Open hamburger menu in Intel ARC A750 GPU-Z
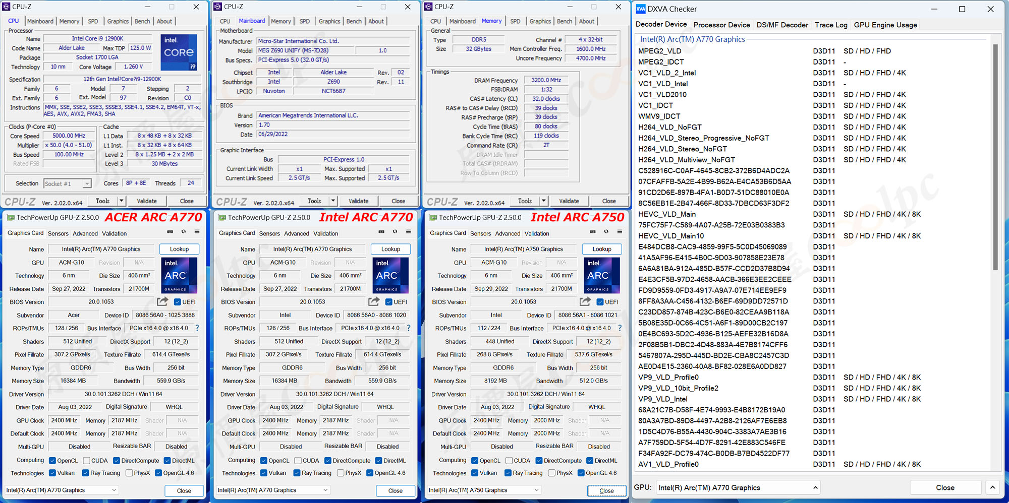The height and width of the screenshot is (503, 1009). point(619,232)
